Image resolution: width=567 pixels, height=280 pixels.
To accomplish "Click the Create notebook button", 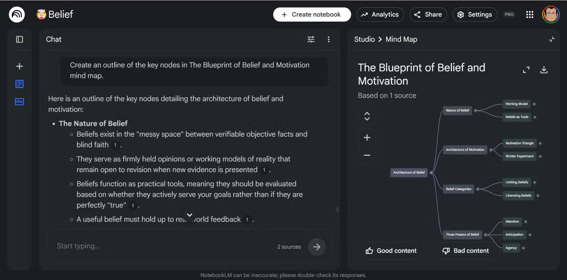I will pos(312,14).
